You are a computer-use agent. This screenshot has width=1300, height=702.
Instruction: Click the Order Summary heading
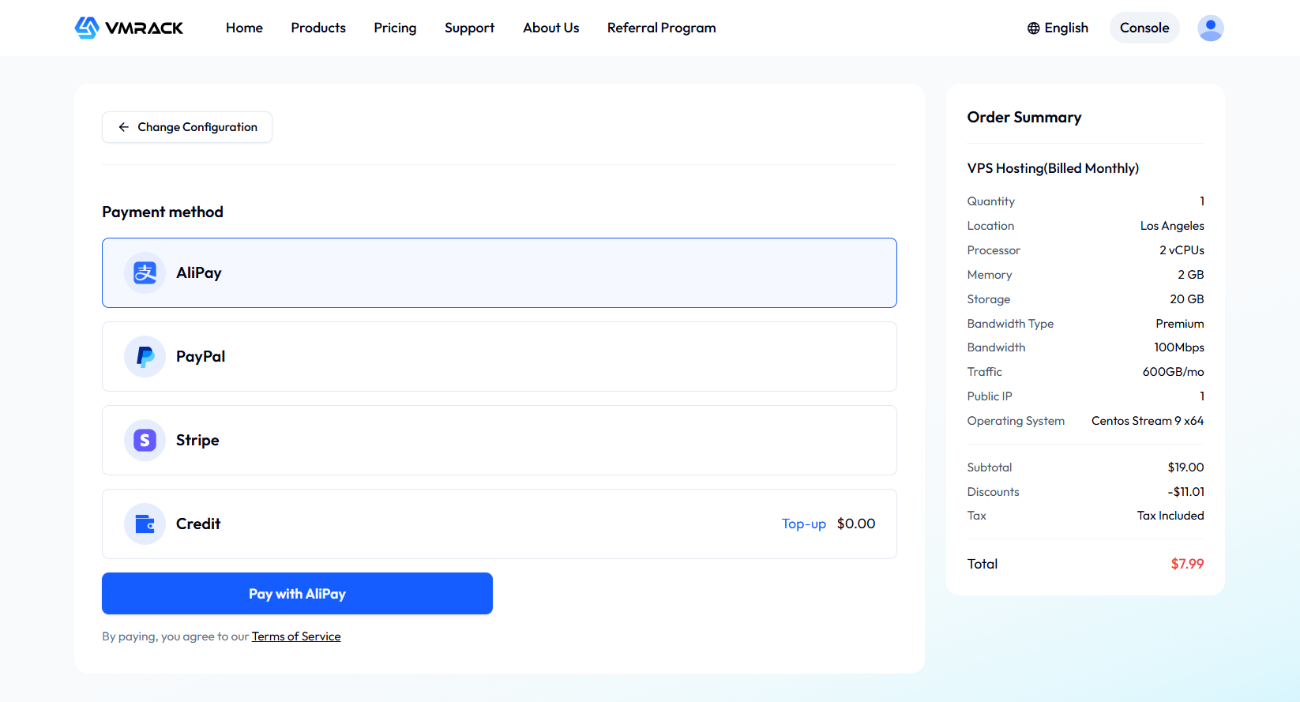click(x=1024, y=117)
